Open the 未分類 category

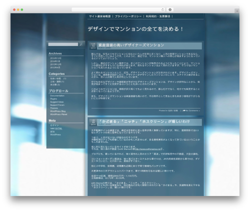coord(53,85)
